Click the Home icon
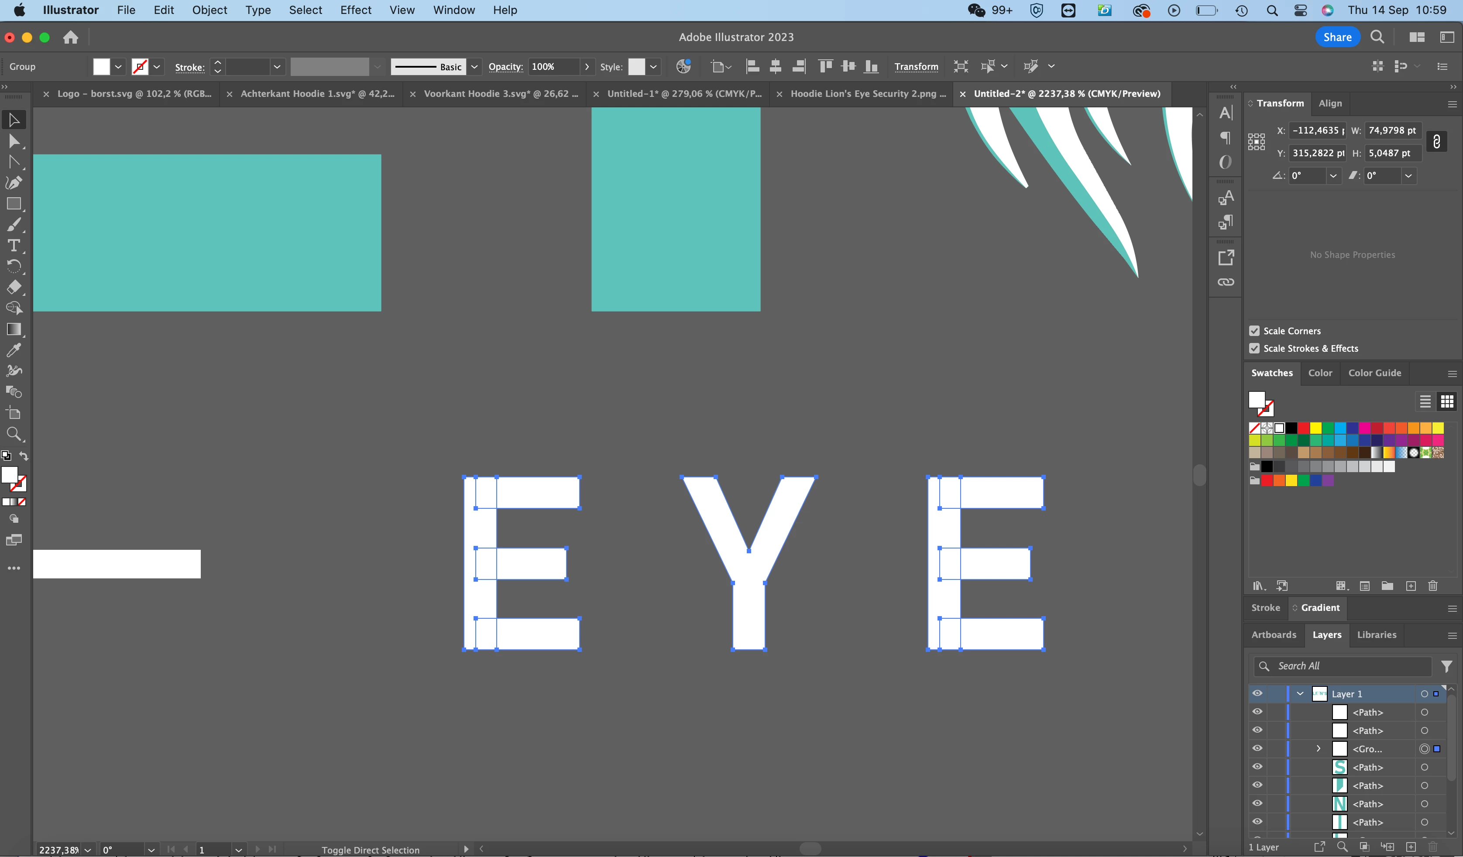 pyautogui.click(x=71, y=38)
